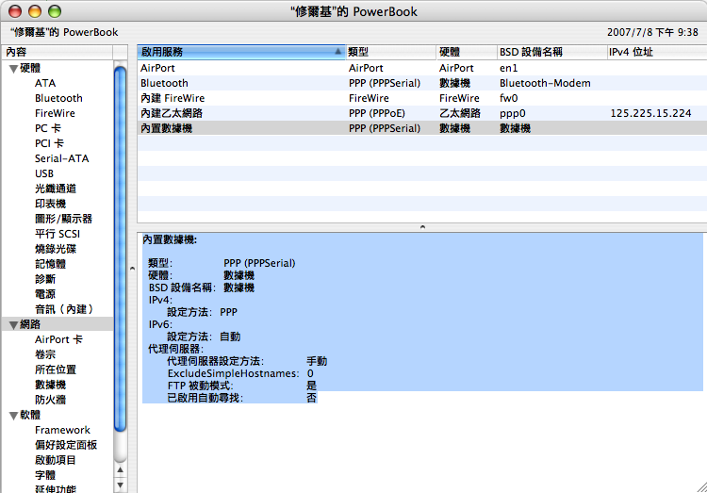Select 字體 in the sidebar
Screen dimensions: 707x493
click(x=45, y=475)
